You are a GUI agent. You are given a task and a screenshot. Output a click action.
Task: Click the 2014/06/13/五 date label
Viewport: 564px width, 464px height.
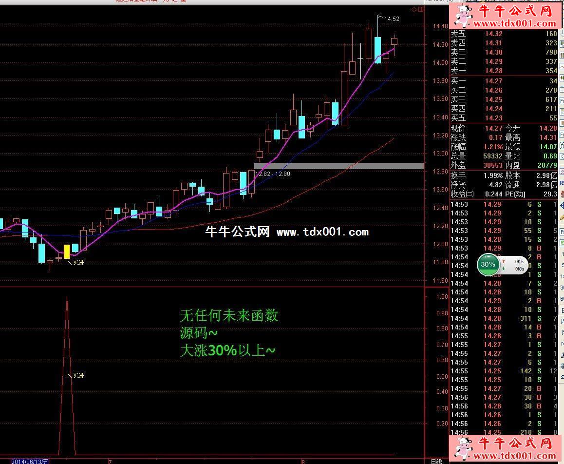[30, 461]
